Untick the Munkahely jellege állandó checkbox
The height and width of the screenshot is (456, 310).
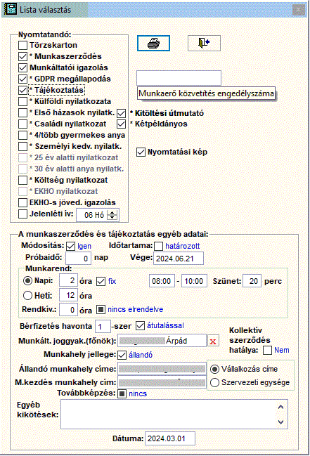[122, 355]
